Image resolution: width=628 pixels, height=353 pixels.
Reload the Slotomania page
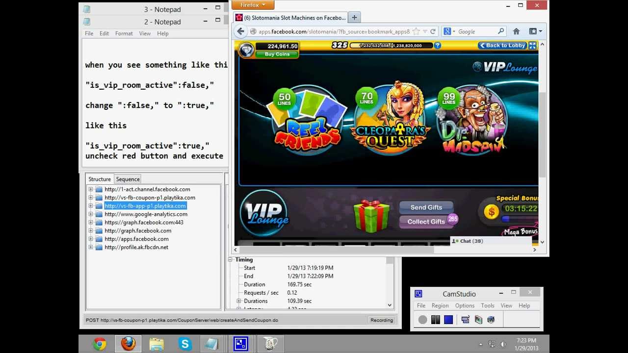pyautogui.click(x=433, y=31)
